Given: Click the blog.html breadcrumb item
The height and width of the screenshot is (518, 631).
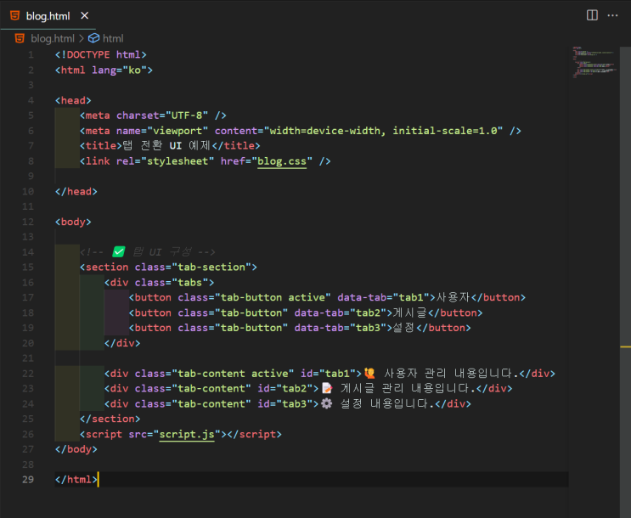Looking at the screenshot, I should (x=53, y=39).
